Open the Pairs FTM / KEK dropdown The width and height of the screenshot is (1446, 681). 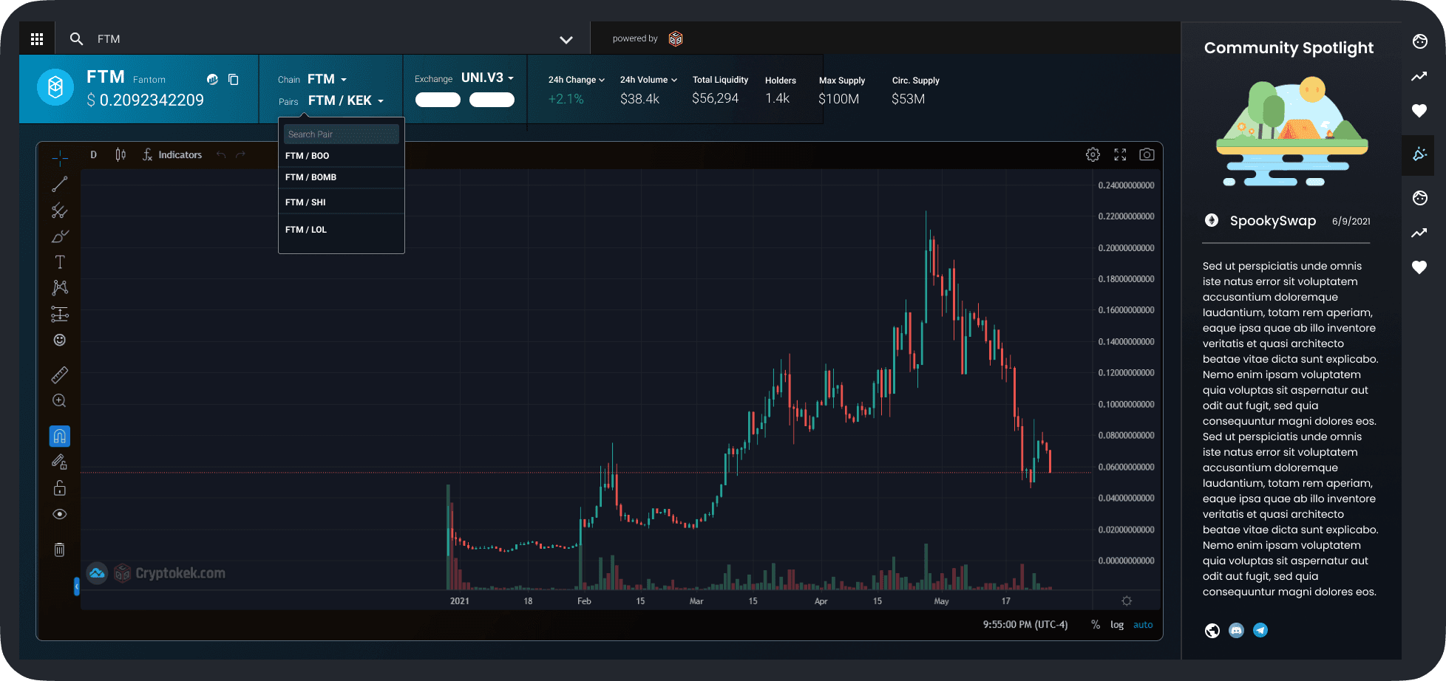point(346,100)
